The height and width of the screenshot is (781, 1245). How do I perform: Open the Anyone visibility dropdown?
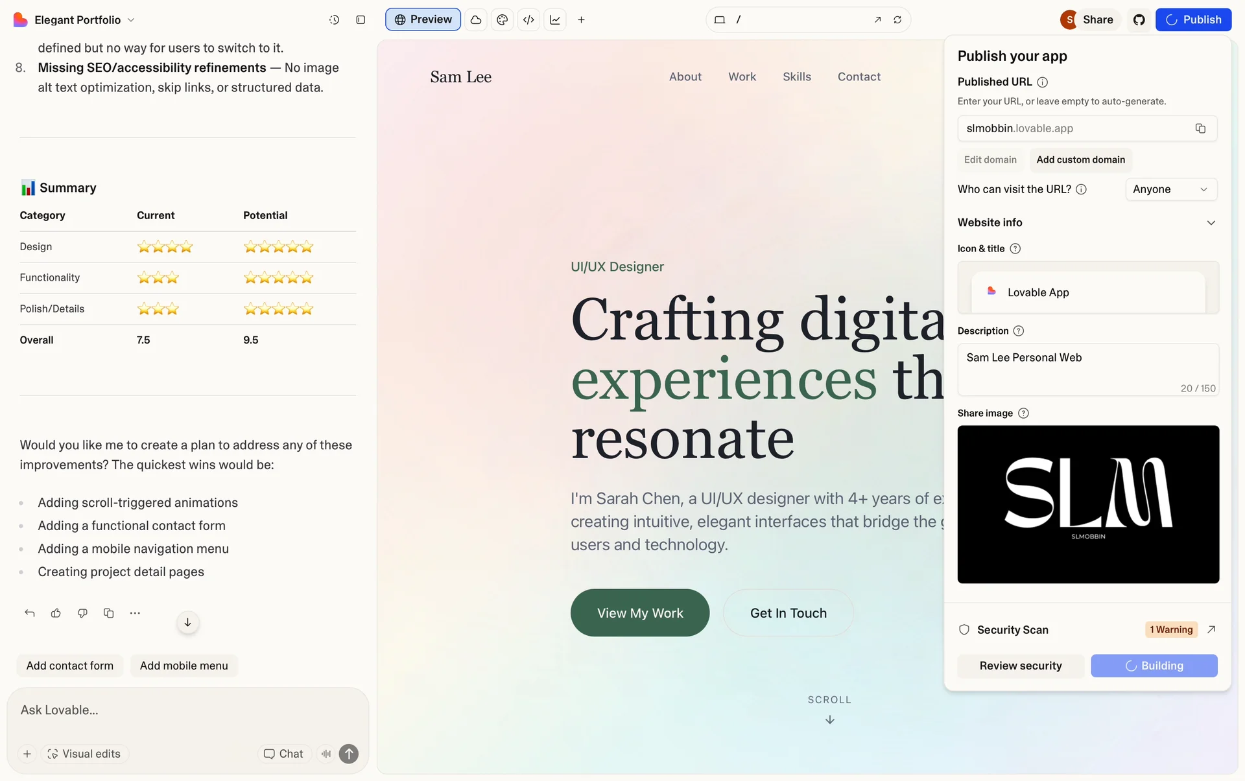pos(1170,189)
